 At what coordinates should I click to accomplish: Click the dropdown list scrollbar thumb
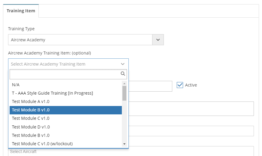point(124,93)
